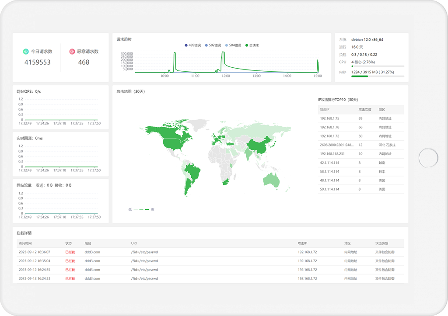Toggle the 499错误 series in chart legend
Image resolution: width=448 pixels, height=316 pixels.
192,45
